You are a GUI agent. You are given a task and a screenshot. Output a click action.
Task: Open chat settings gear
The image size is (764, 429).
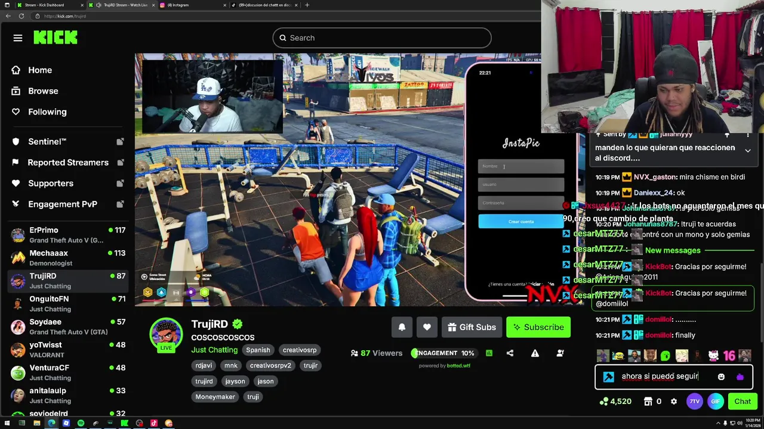(x=674, y=402)
